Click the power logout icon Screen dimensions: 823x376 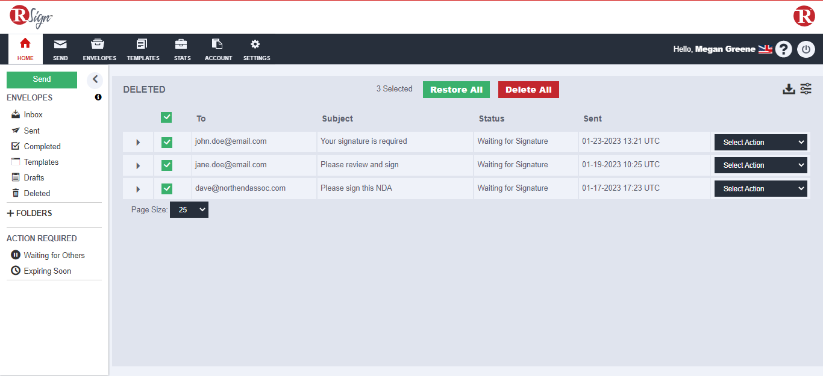tap(806, 49)
